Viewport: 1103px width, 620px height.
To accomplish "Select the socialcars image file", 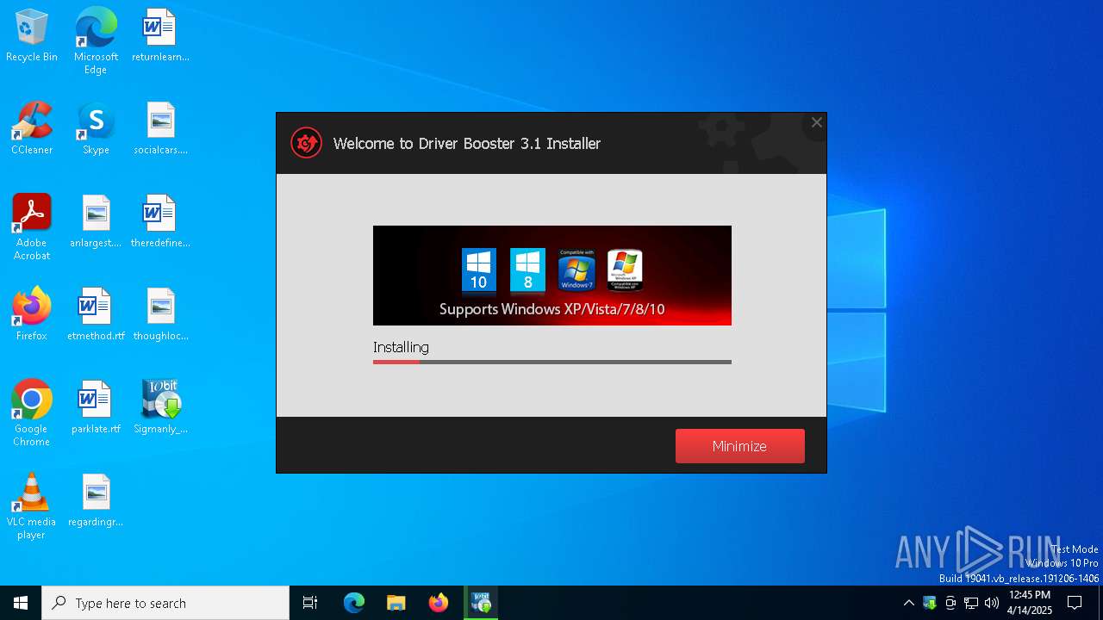I will click(160, 129).
